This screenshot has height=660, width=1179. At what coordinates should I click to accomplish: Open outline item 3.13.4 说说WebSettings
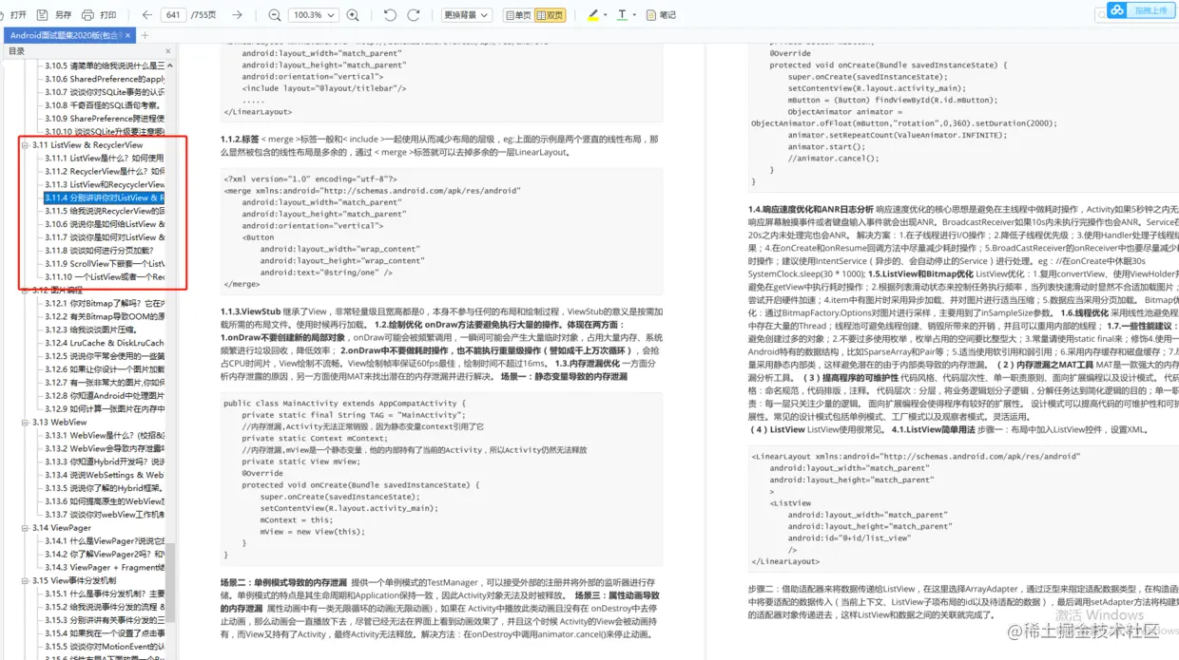105,475
